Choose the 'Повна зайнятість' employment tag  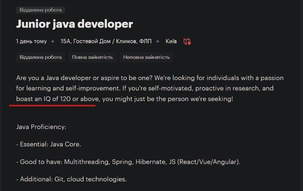92,57
